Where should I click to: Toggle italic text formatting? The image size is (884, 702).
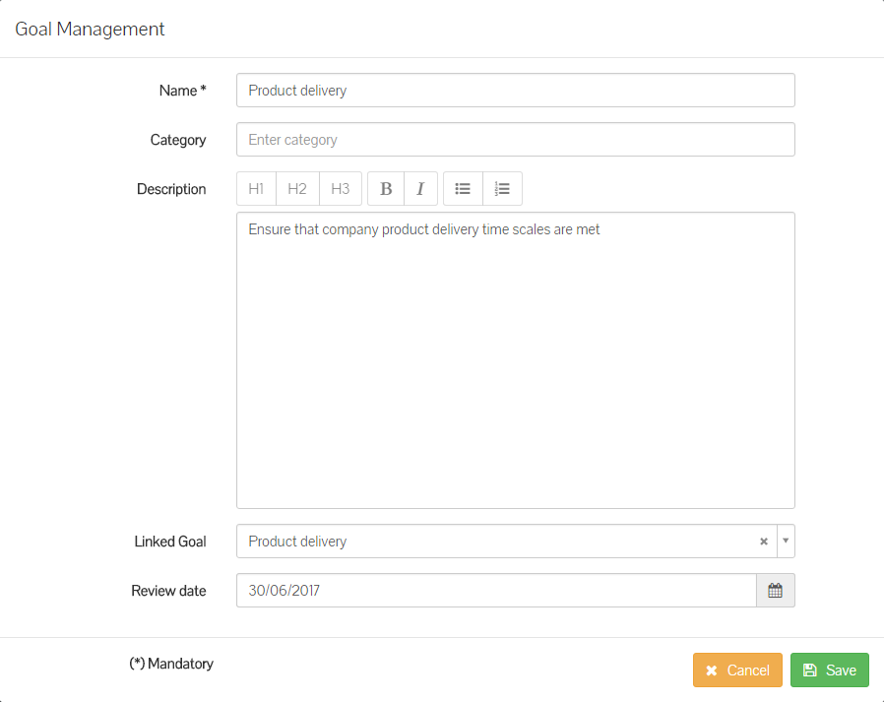point(420,189)
